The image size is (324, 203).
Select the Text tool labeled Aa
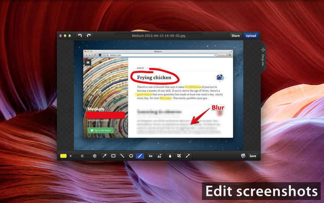(x=151, y=155)
